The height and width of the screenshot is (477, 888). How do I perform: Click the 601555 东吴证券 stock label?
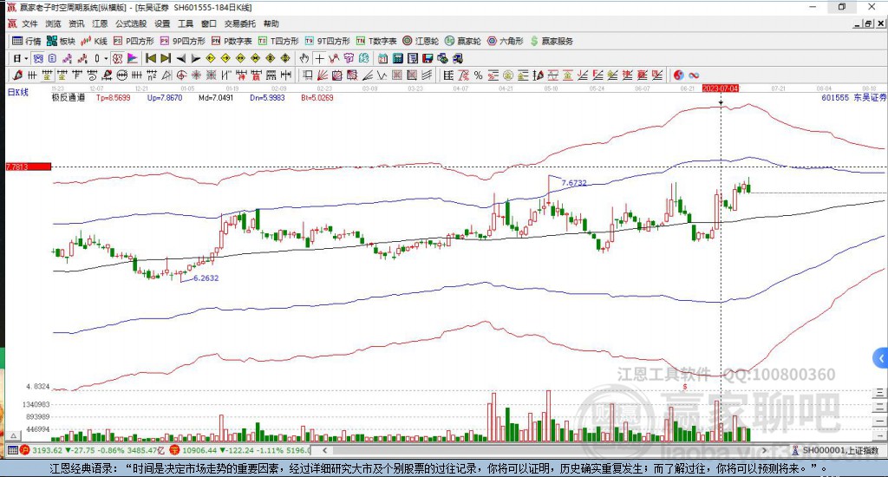tap(853, 97)
